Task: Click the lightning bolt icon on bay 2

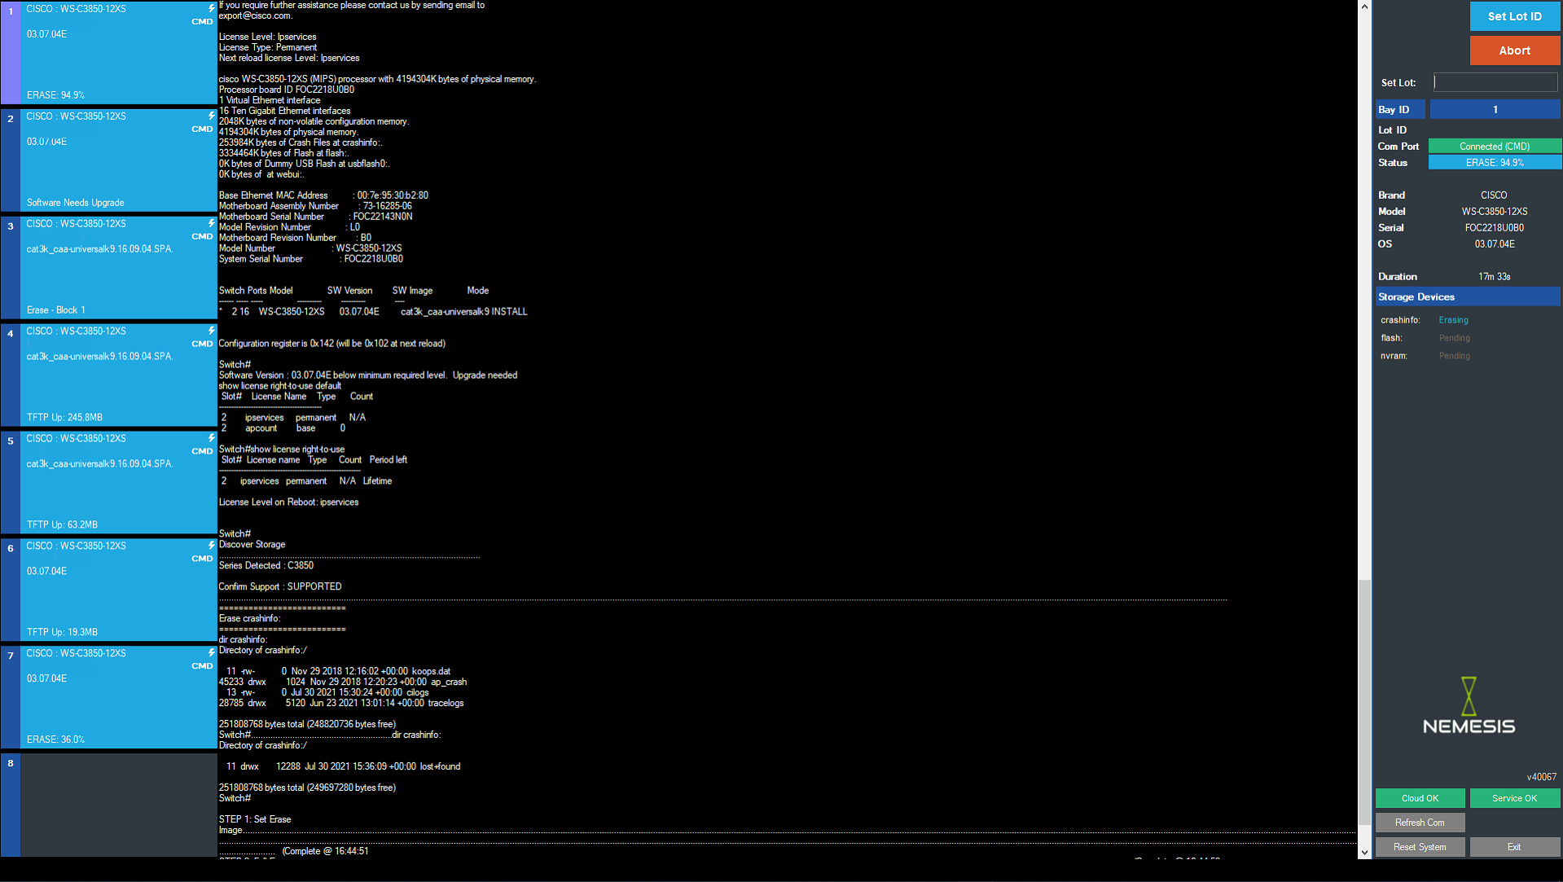Action: click(x=211, y=114)
